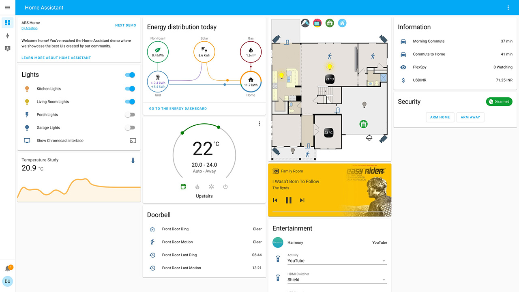The image size is (519, 292).
Task: Turn on the Porch Lights
Action: [130, 114]
